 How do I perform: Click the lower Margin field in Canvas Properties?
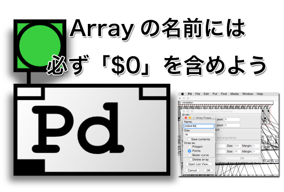(x=256, y=151)
